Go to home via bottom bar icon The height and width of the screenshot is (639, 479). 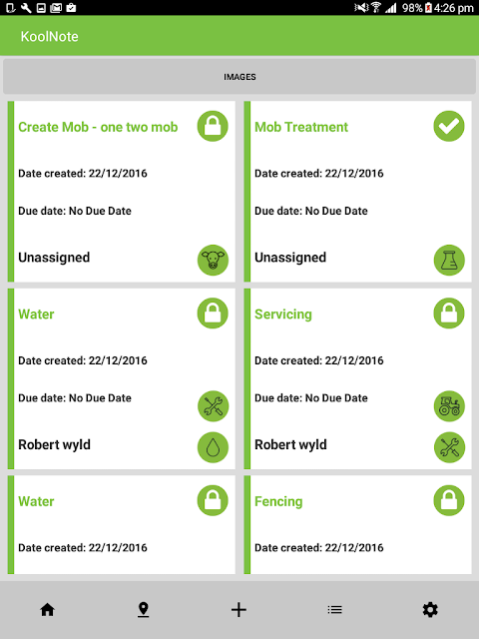(x=47, y=610)
